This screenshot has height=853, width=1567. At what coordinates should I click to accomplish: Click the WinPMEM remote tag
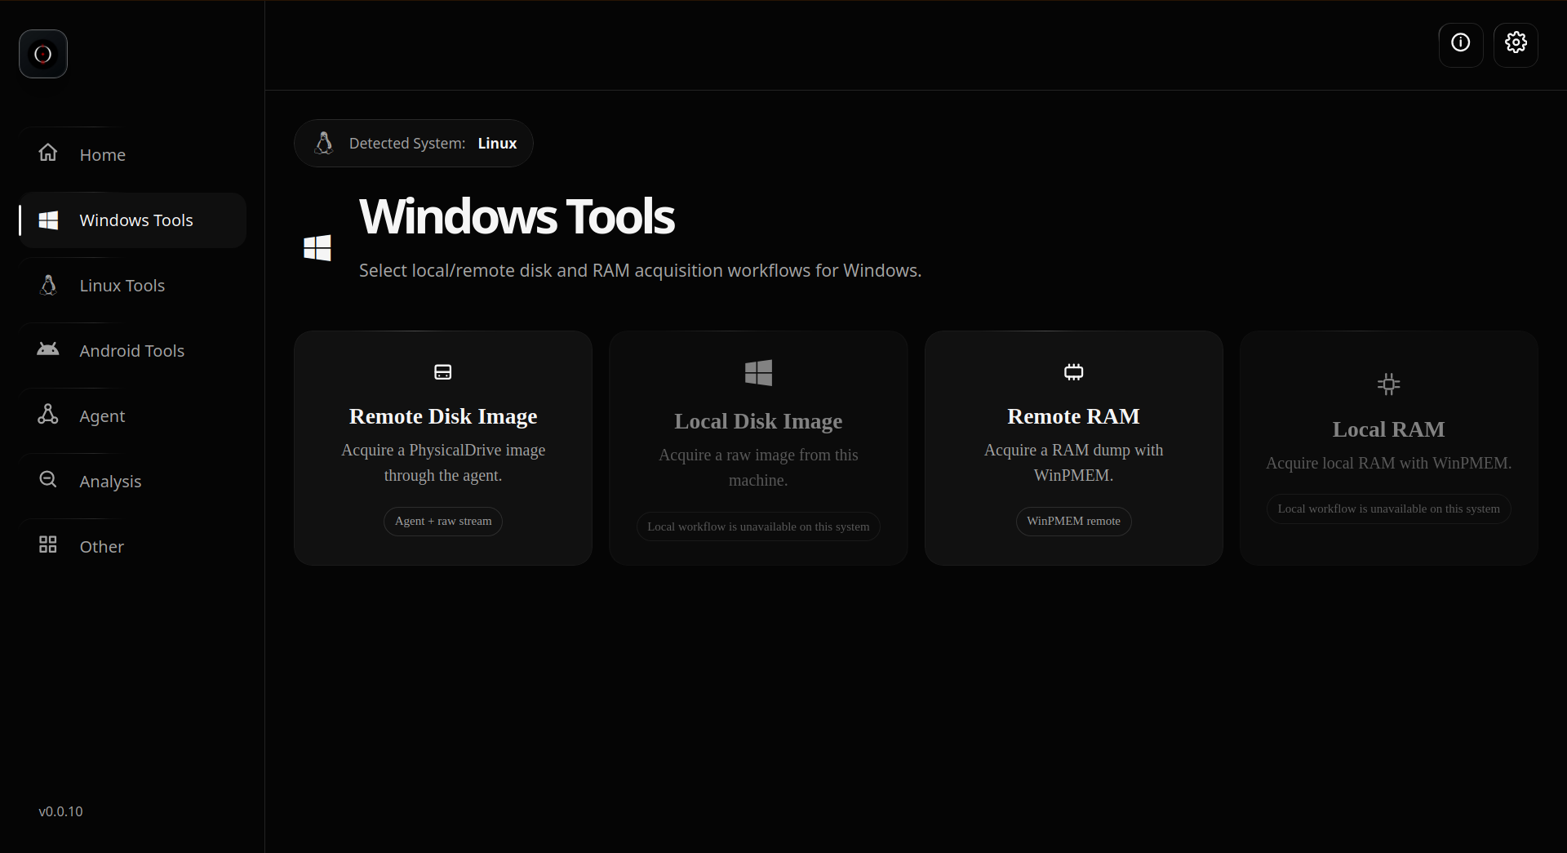pos(1073,521)
